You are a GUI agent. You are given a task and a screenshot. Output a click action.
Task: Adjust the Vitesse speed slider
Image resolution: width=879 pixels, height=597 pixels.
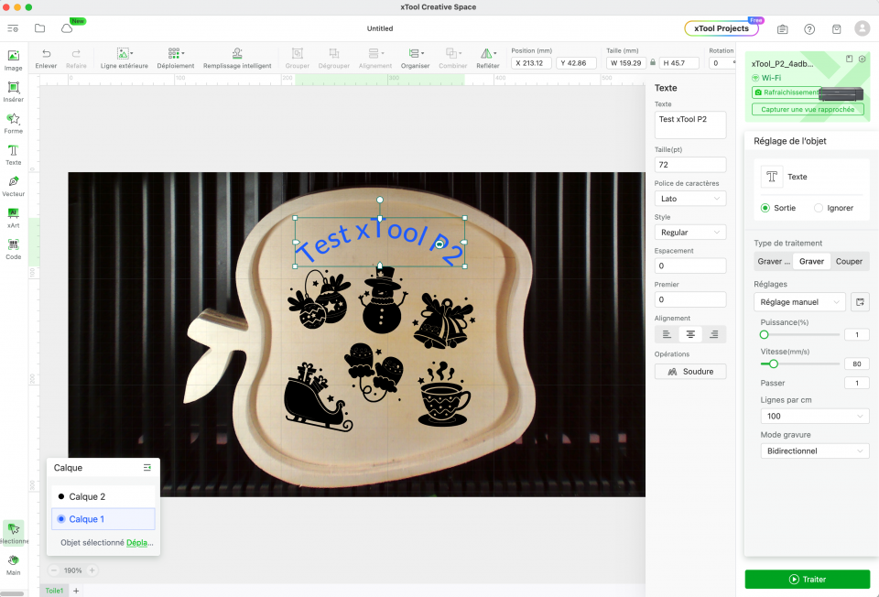coord(774,364)
